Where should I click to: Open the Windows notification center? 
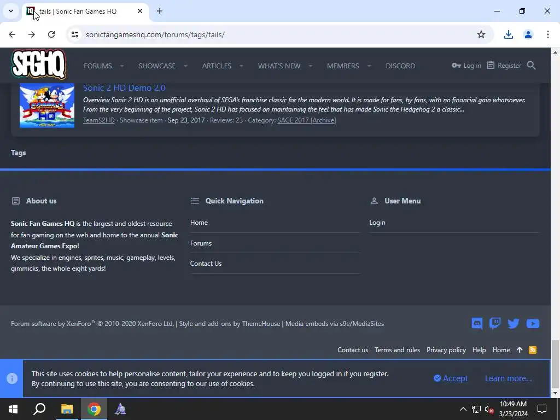tap(542, 409)
